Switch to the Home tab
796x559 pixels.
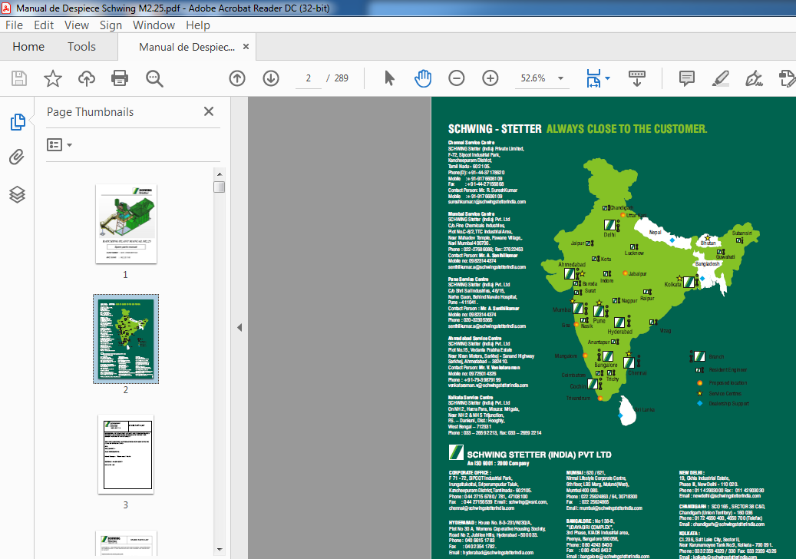point(28,47)
